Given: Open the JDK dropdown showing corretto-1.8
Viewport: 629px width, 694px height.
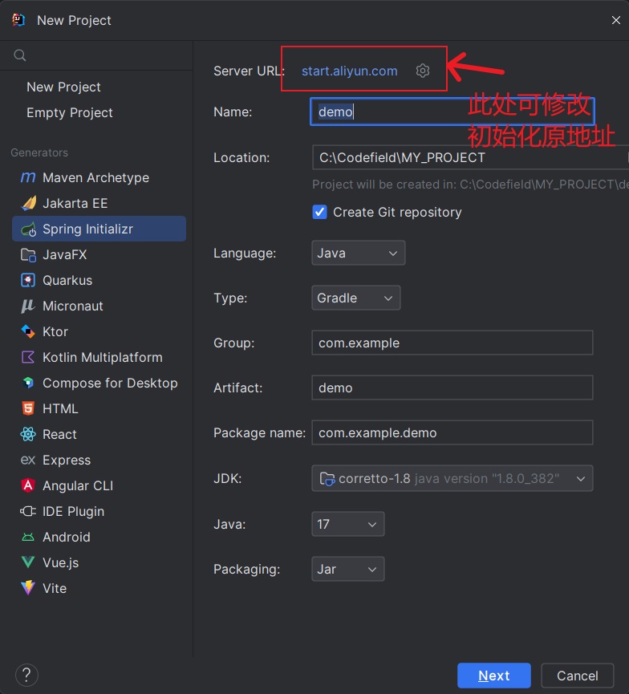Looking at the screenshot, I should click(x=452, y=478).
